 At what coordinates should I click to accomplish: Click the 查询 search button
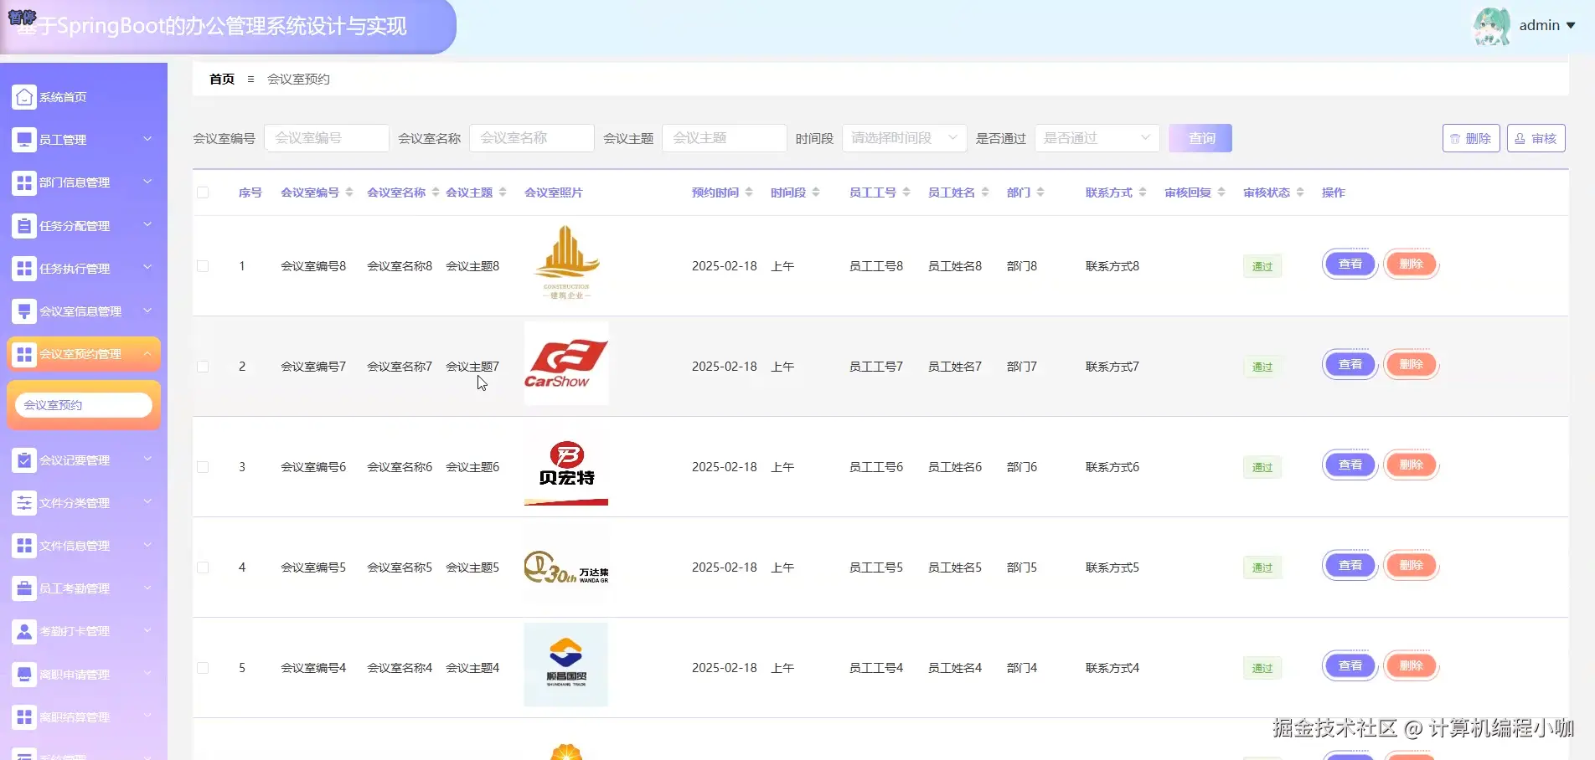click(1200, 138)
